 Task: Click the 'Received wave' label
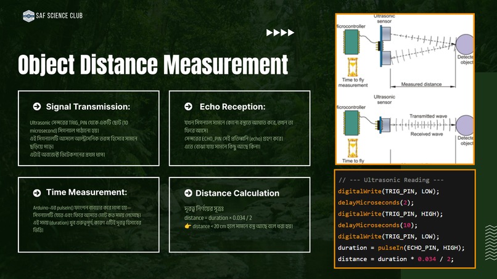coord(427,134)
